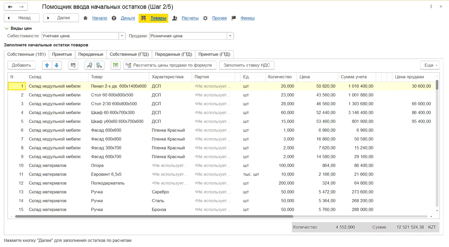Open the three-dot window menu
This screenshot has height=247, width=449.
[x=431, y=6]
